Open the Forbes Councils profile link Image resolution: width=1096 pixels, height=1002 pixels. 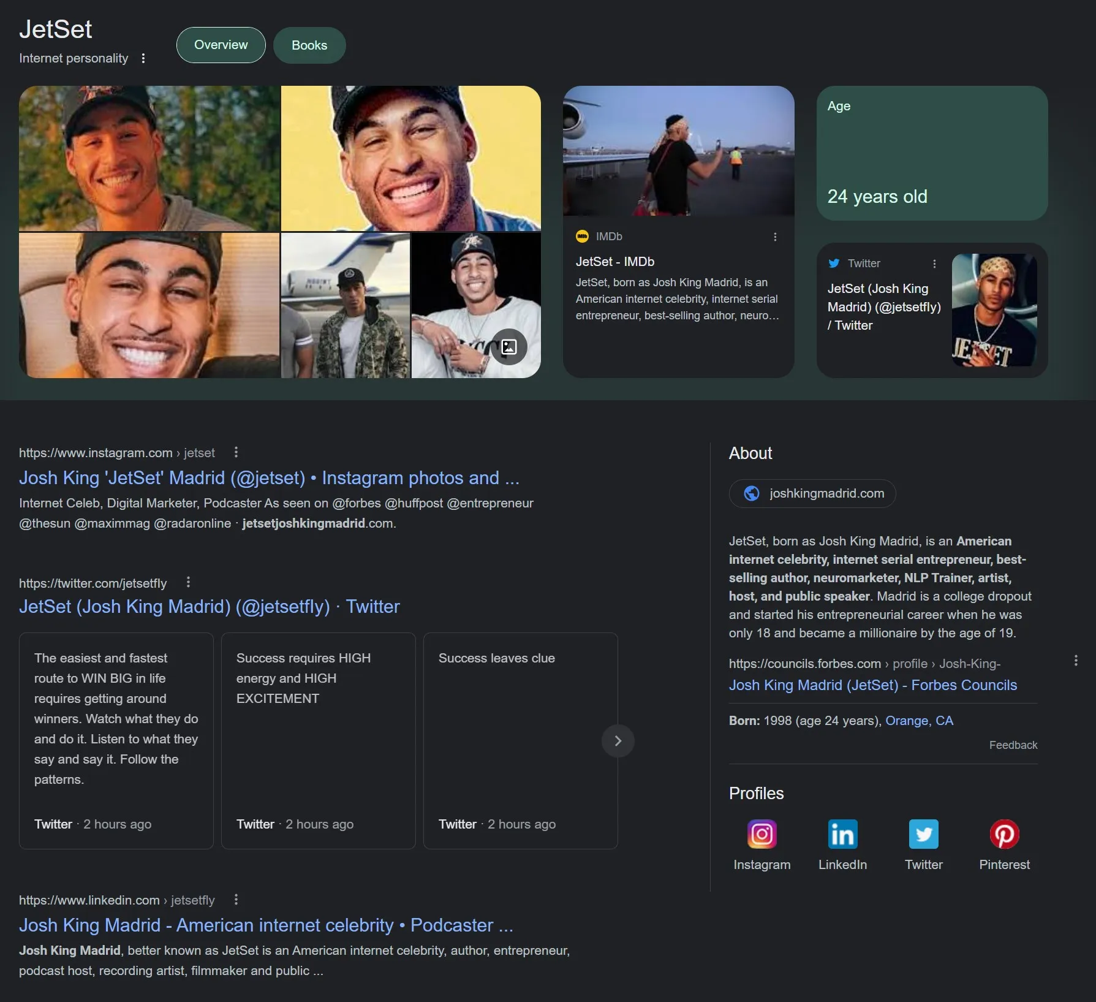coord(872,685)
